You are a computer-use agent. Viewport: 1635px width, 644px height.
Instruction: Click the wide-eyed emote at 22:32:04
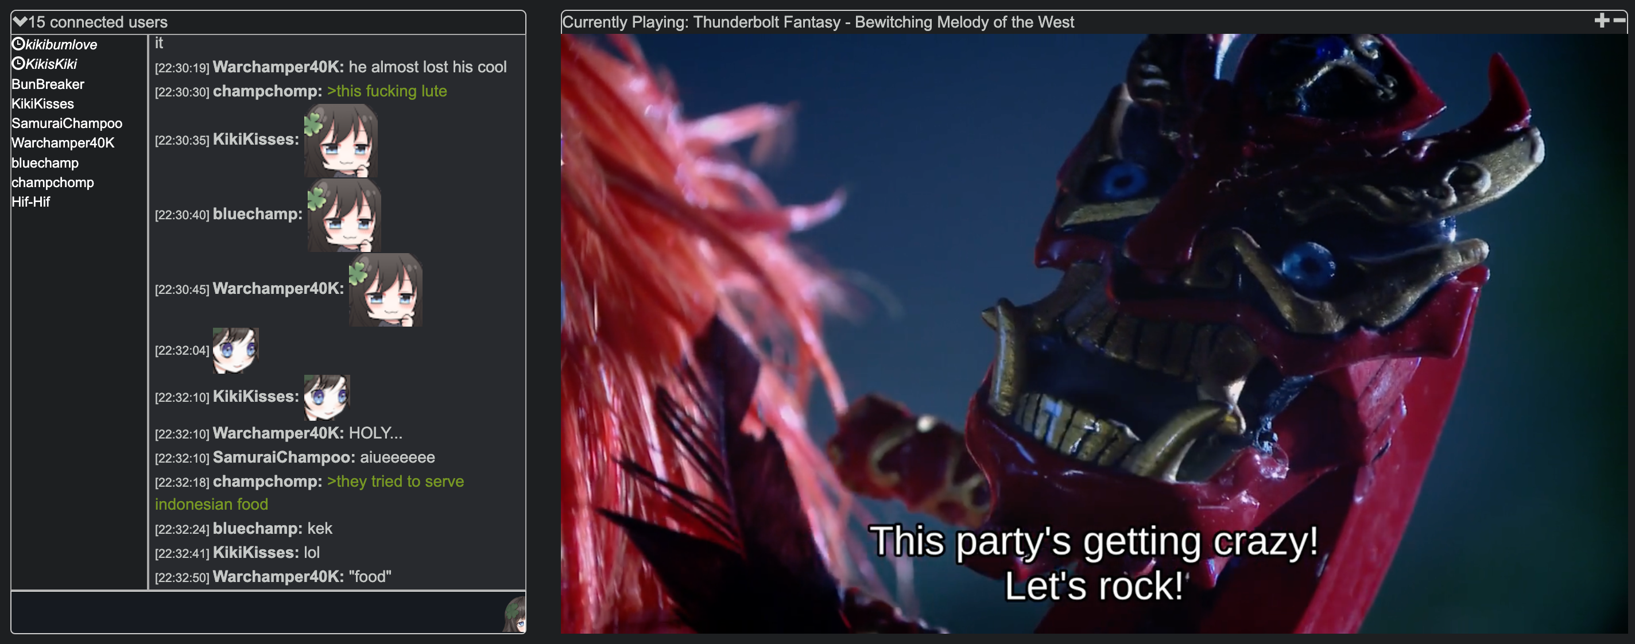235,350
